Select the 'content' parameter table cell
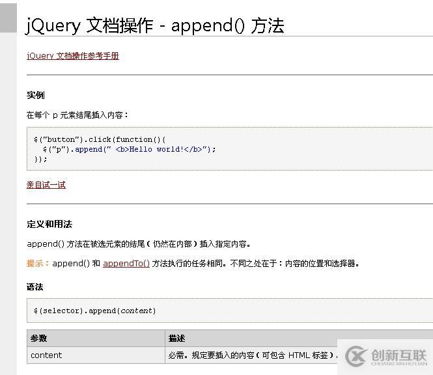Viewport: 433px width, 375px height. coord(46,355)
